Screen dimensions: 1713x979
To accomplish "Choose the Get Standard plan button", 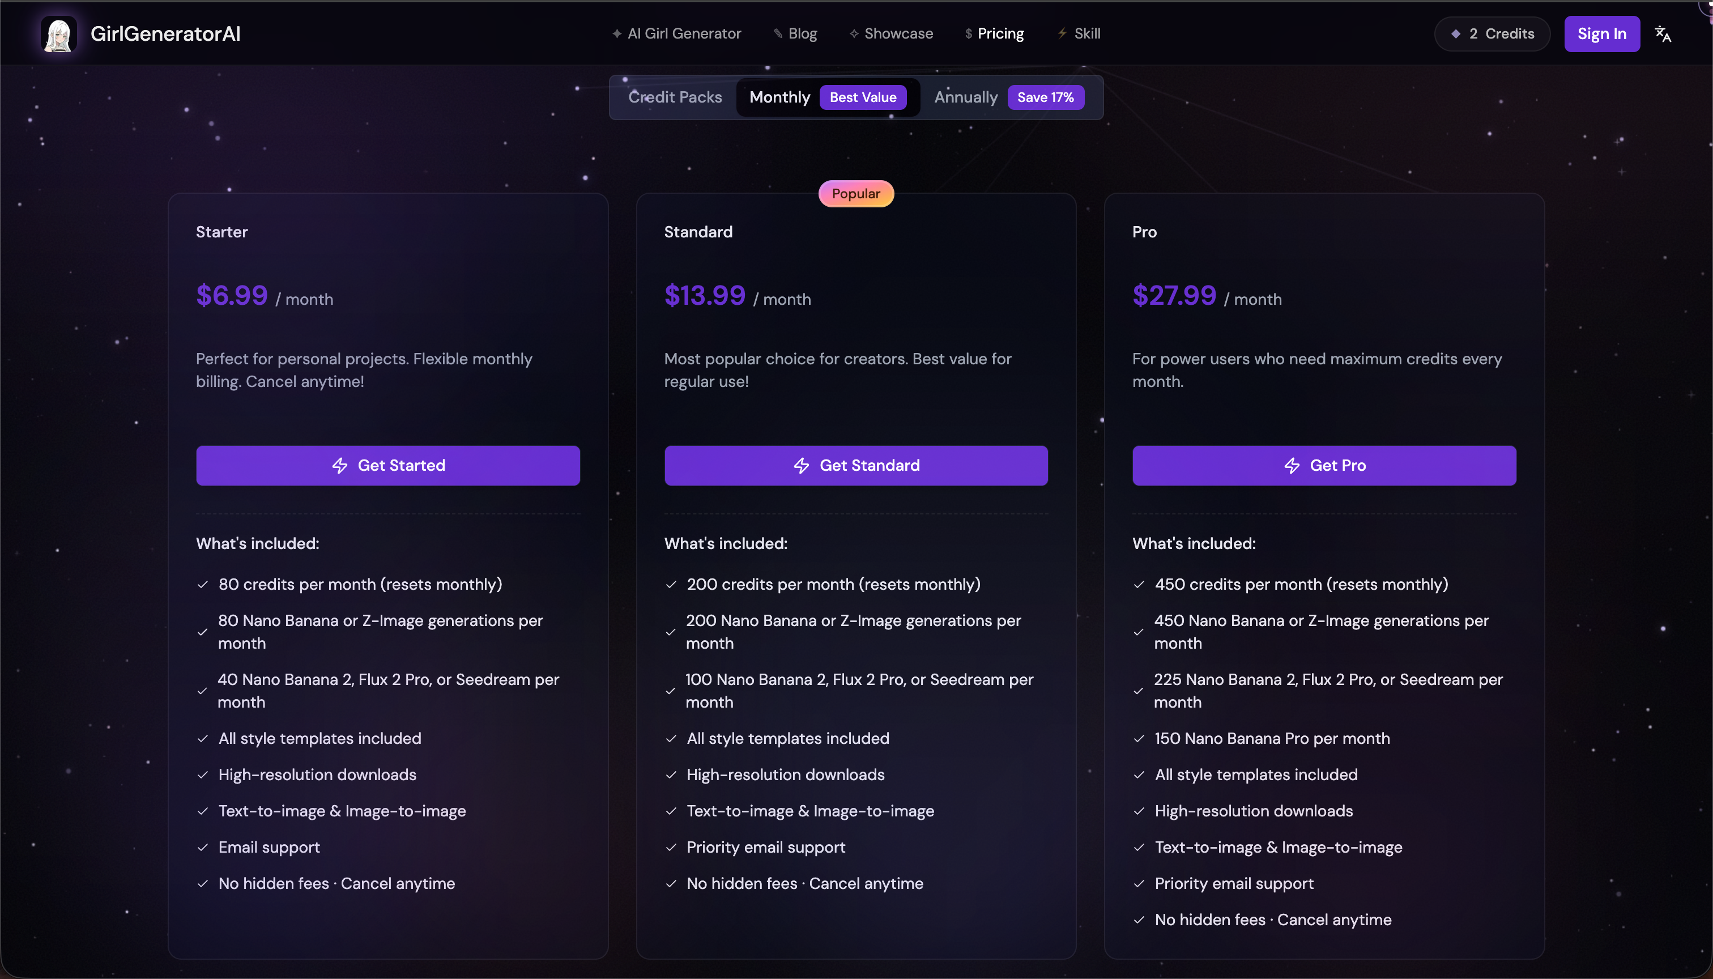I will click(856, 465).
